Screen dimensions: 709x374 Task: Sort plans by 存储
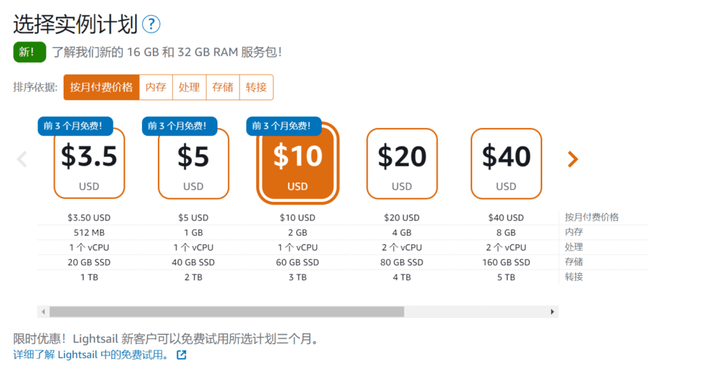[x=223, y=87]
